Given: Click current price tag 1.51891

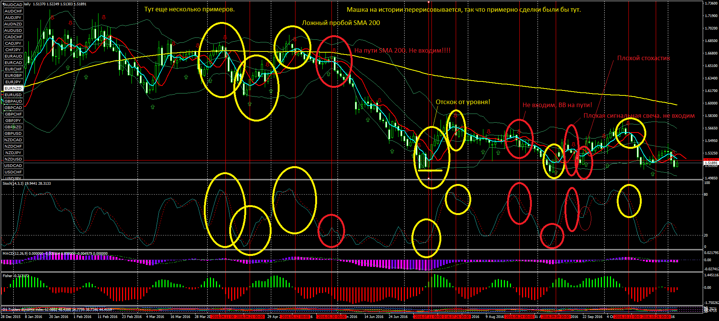Looking at the screenshot, I should 711,163.
